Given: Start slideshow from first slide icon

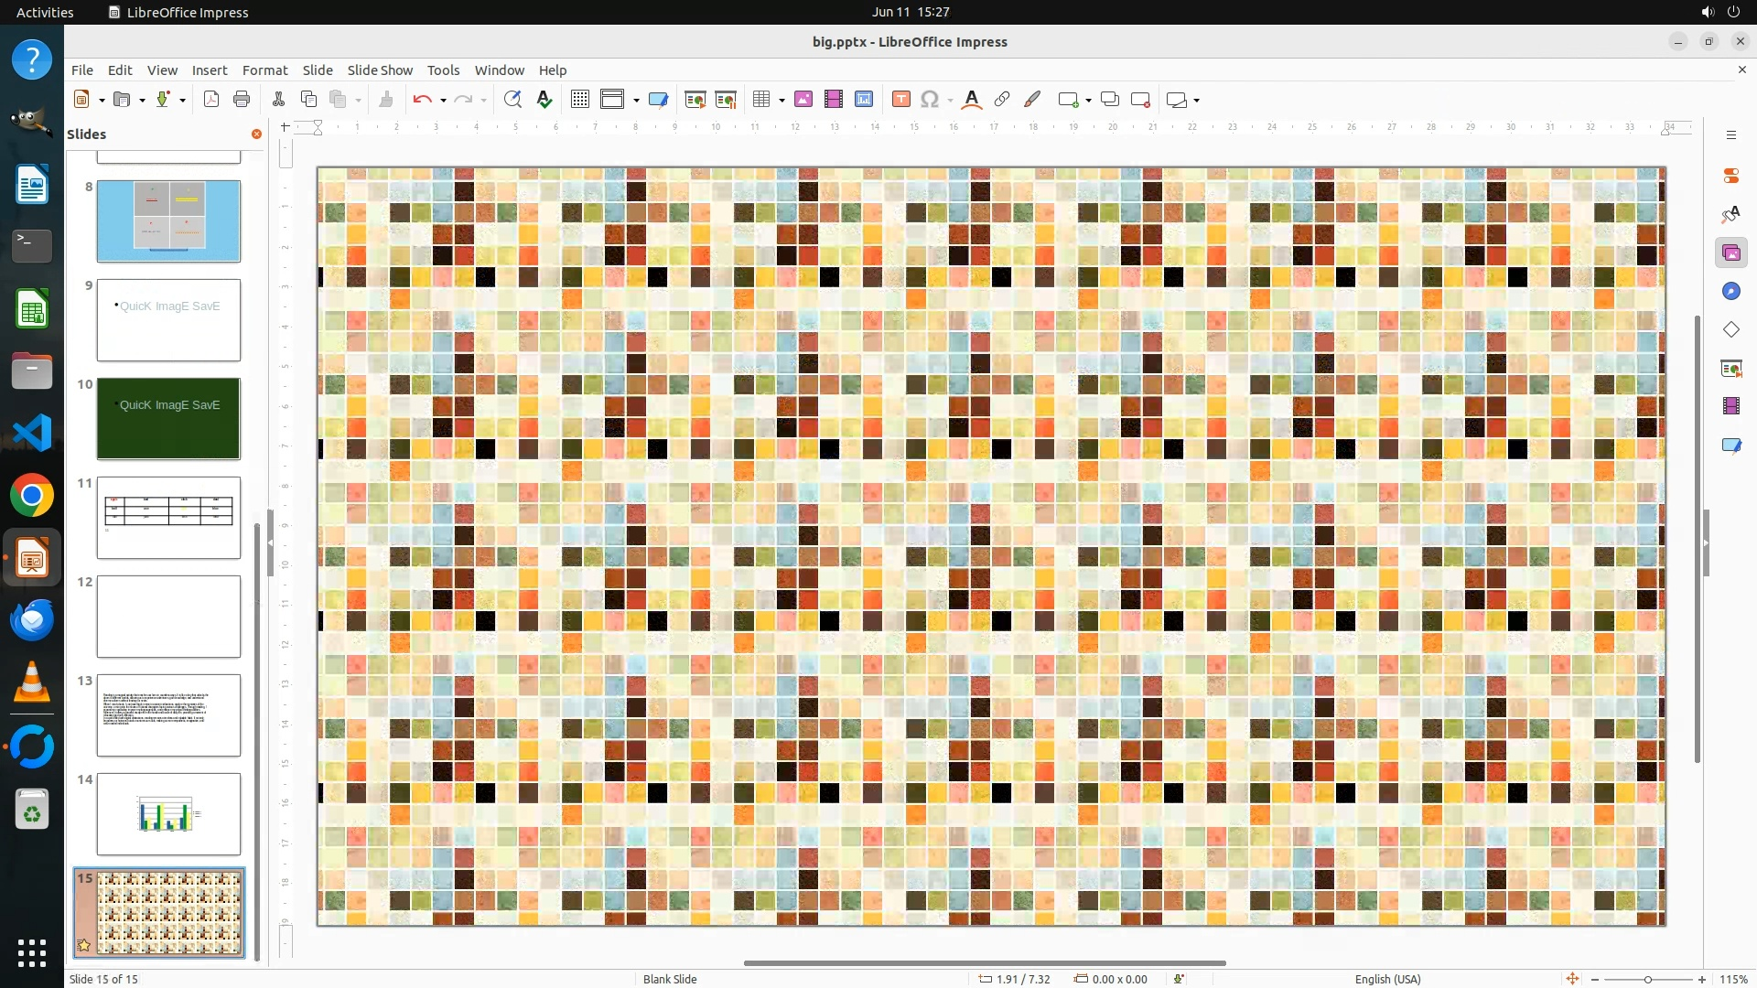Looking at the screenshot, I should pyautogui.click(x=695, y=100).
